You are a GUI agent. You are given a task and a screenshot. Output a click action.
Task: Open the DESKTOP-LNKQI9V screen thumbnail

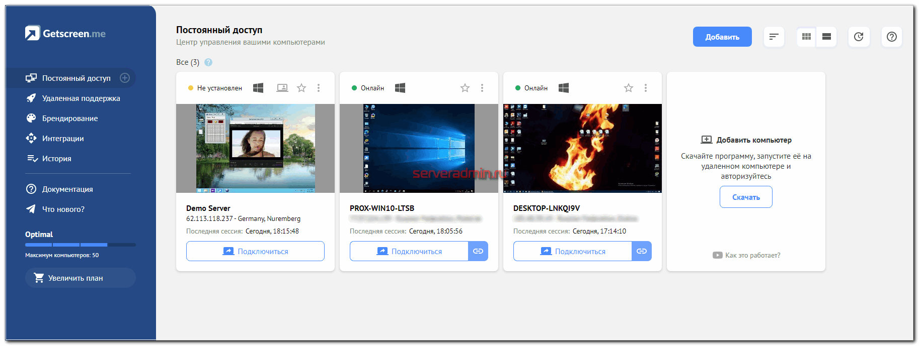(x=582, y=148)
